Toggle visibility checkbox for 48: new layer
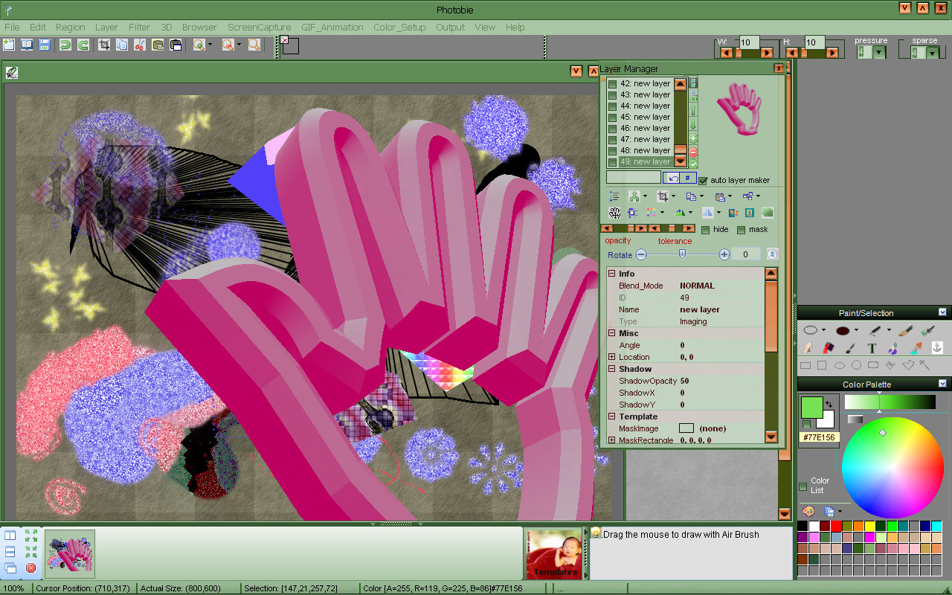Screen dimensions: 952x595 612,151
